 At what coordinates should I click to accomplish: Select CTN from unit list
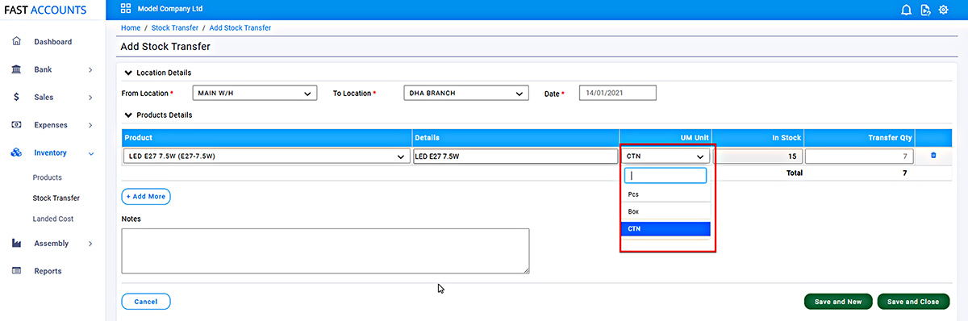coord(665,229)
